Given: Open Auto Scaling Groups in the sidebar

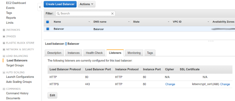Looking at the screenshot, I should tap(19, 82).
